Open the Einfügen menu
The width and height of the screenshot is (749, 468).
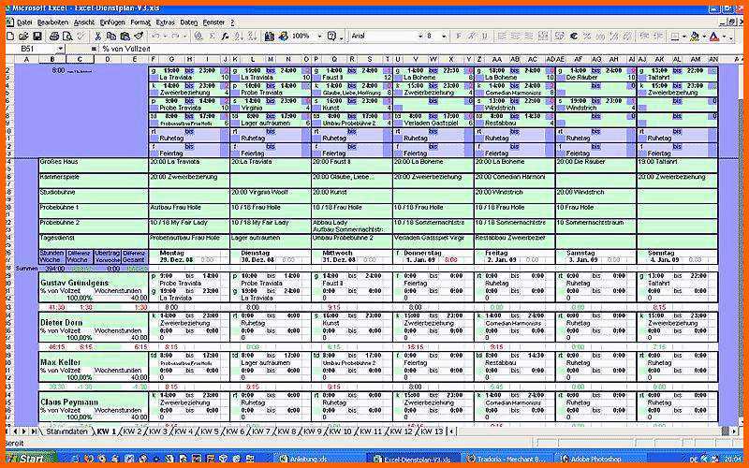coord(111,21)
